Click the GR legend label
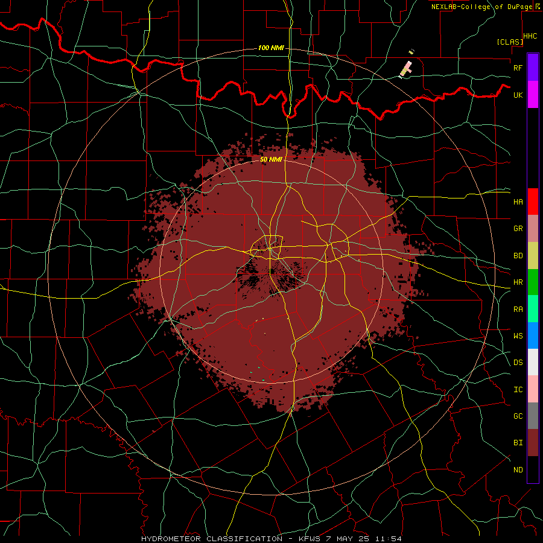 [x=518, y=229]
